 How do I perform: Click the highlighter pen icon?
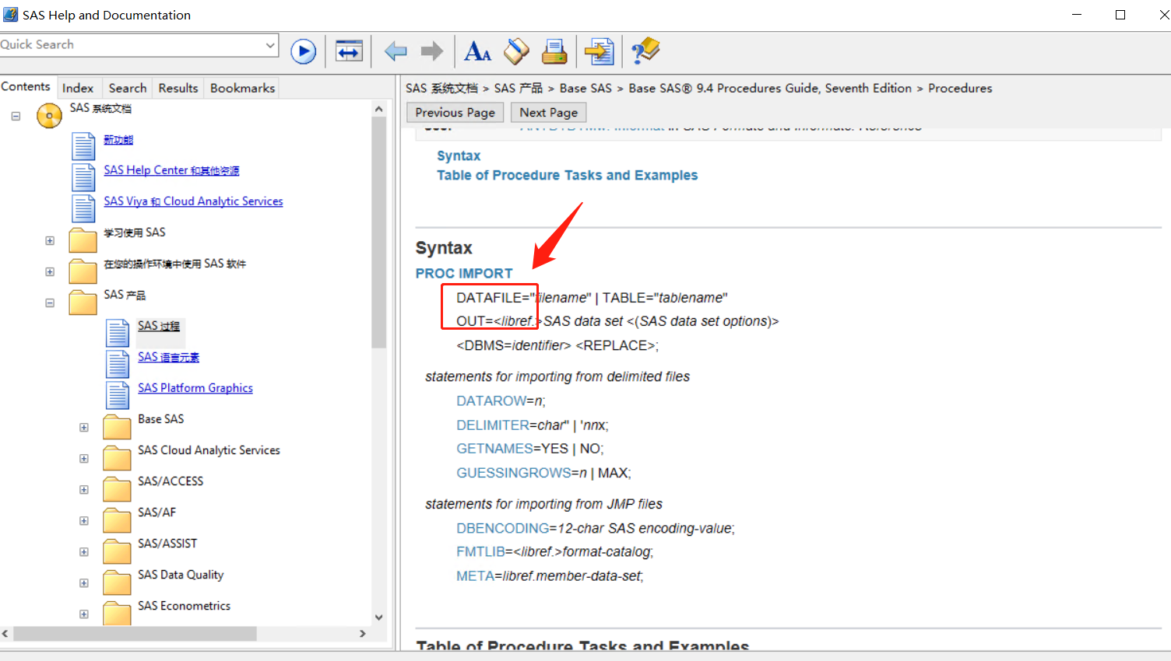tap(516, 52)
